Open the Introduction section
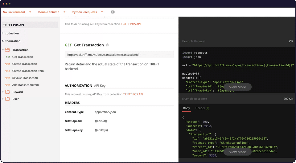Image resolution: width=296 pixels, height=163 pixels. pyautogui.click(x=10, y=33)
